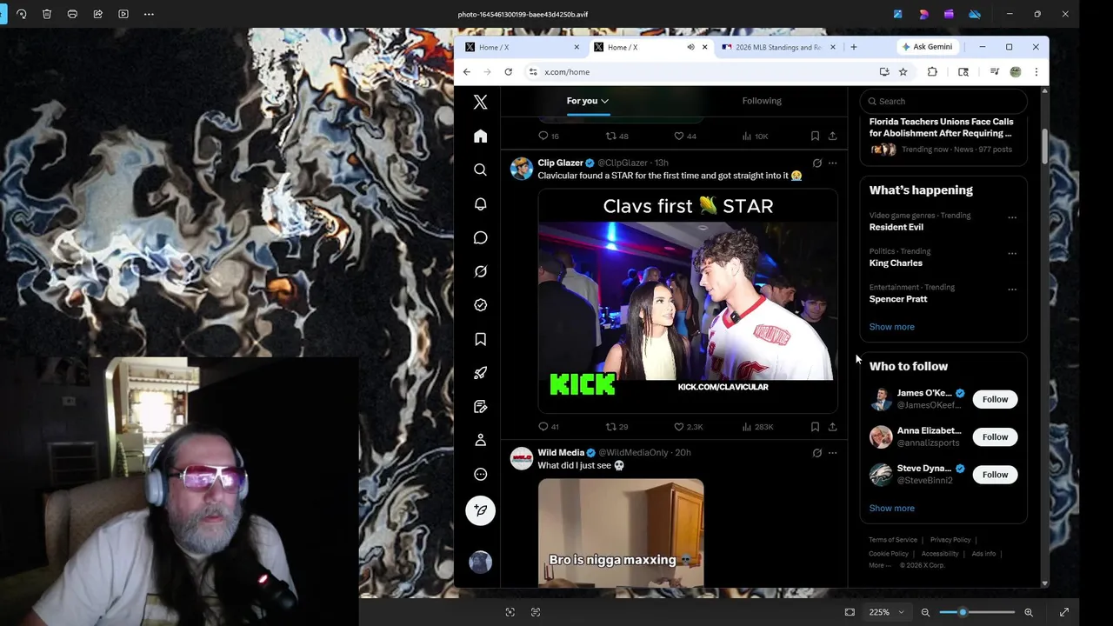Repost the post showing 48 reposts
The image size is (1113, 626).
tap(616, 137)
